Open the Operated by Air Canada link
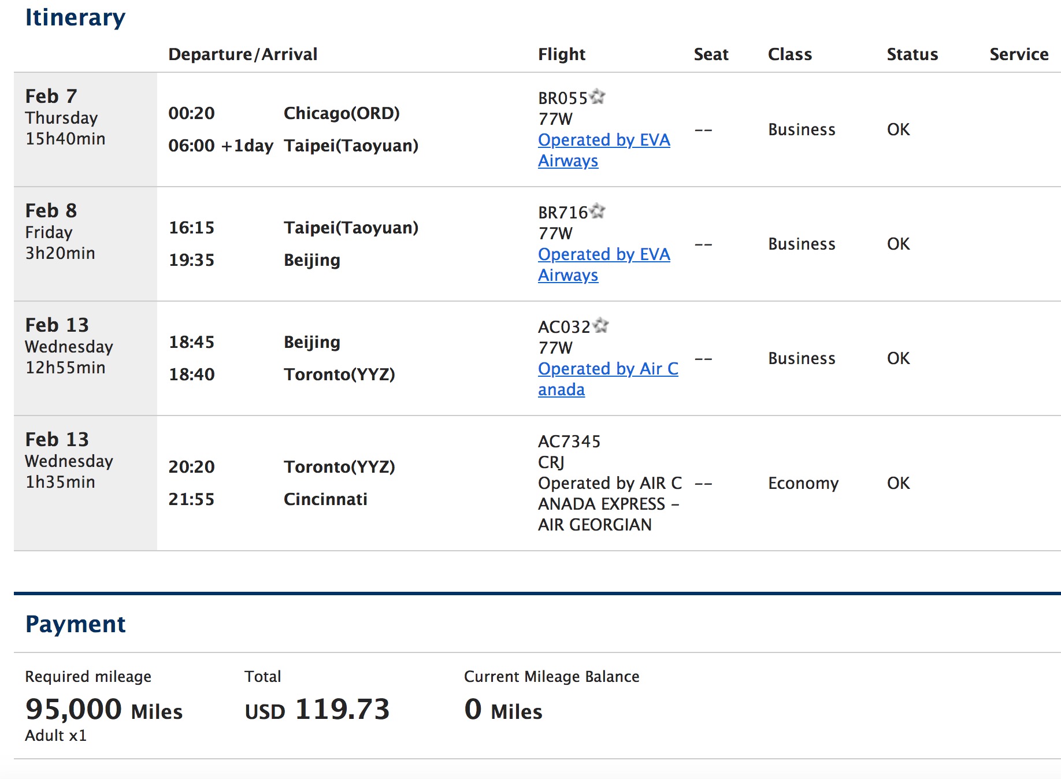 (x=607, y=369)
